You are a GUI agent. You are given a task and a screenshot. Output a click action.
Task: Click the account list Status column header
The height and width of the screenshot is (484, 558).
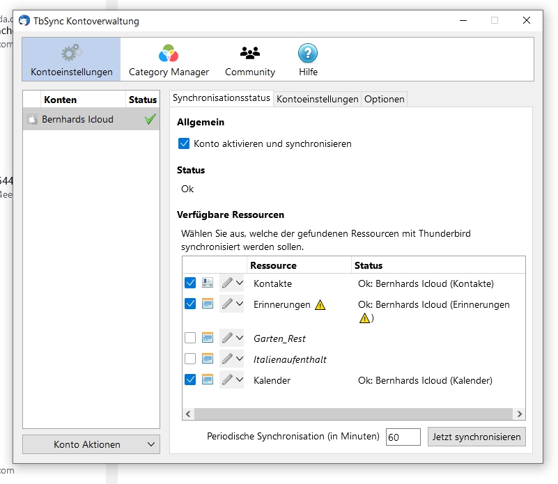pos(143,100)
